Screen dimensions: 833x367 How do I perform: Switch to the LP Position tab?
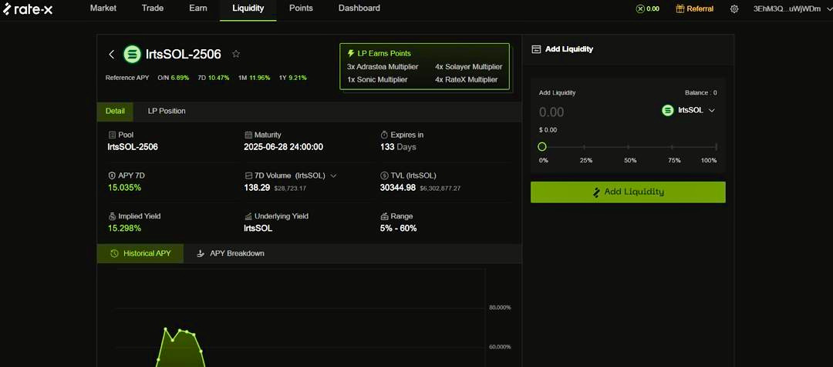pyautogui.click(x=167, y=112)
